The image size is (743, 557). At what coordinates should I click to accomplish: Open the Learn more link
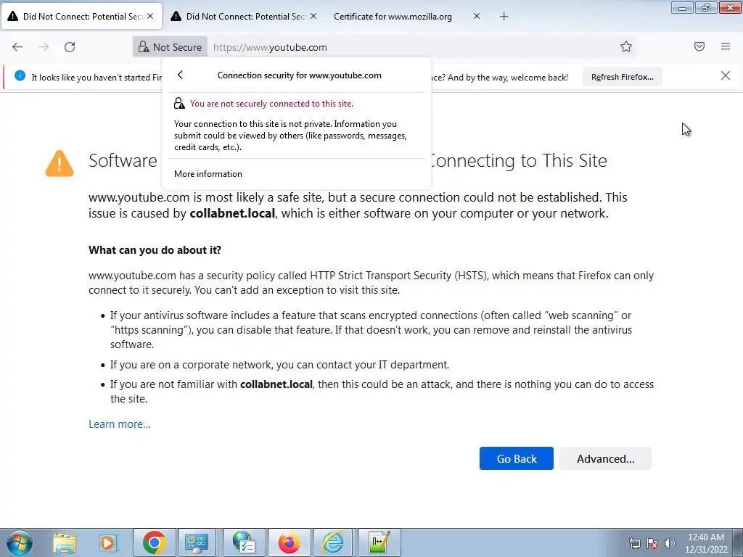pos(120,424)
